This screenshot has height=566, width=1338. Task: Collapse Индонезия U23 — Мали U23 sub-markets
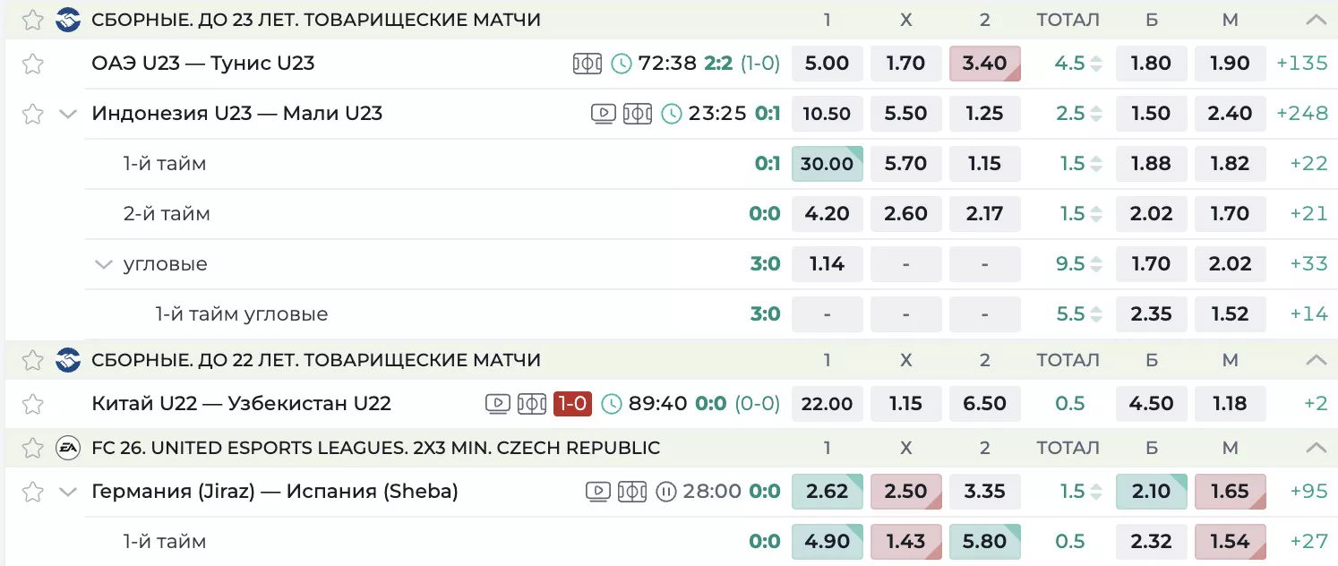click(68, 114)
